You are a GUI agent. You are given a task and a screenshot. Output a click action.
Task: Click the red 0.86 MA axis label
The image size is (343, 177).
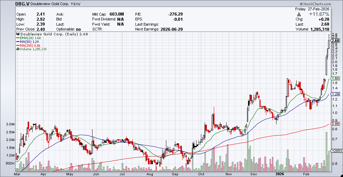coord(335,124)
